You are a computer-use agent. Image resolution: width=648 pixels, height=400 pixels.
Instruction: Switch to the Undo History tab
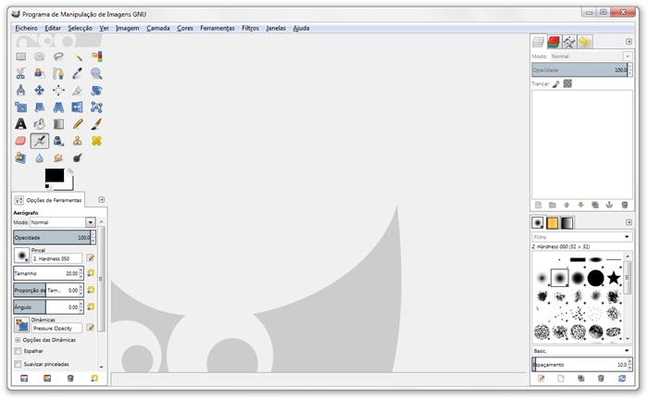pos(584,42)
